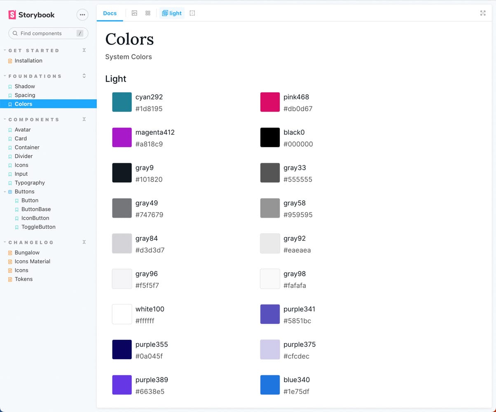Focus the Find components search field

(46, 33)
